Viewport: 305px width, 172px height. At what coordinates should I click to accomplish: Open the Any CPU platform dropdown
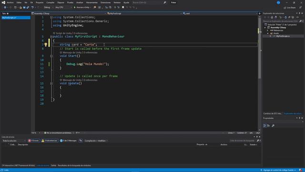(63, 8)
